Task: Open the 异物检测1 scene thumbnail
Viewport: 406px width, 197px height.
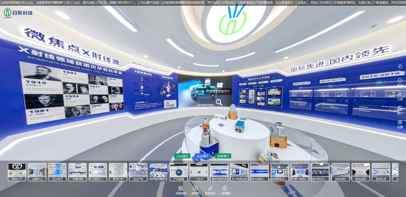Action: coord(341,172)
